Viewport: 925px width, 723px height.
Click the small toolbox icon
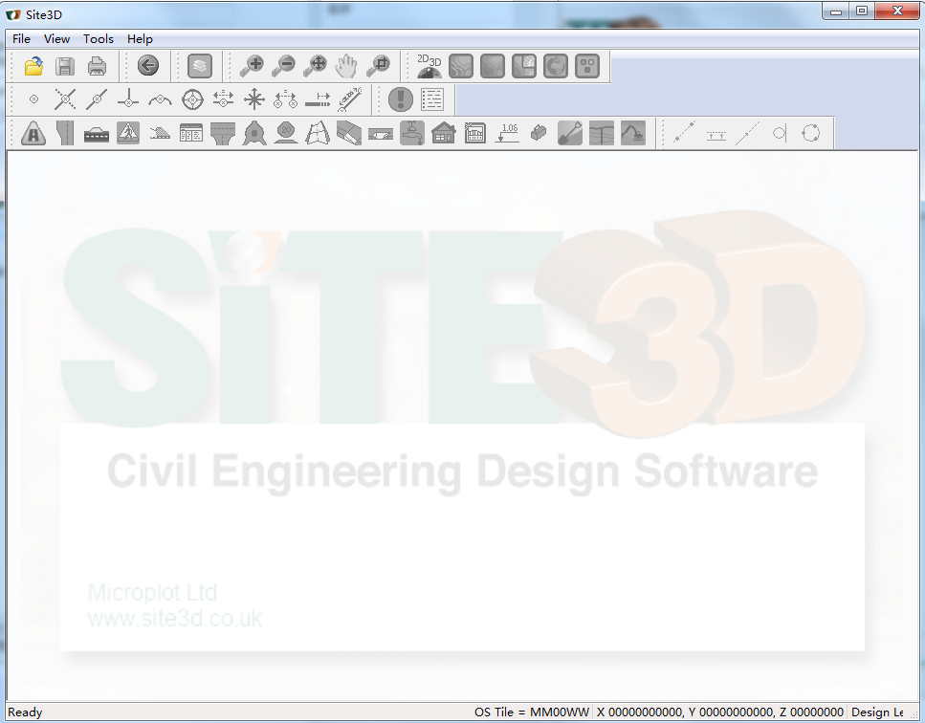click(539, 133)
